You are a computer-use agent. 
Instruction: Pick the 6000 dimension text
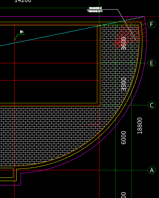click(124, 138)
